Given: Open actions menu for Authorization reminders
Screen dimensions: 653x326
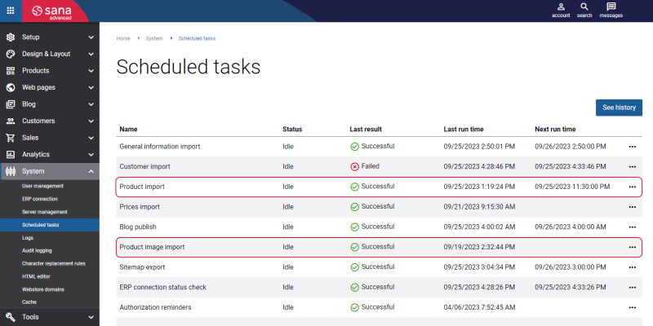Looking at the screenshot, I should 632,308.
